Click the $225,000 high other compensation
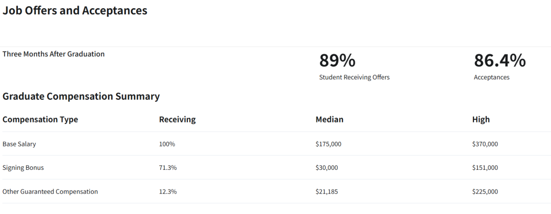The image size is (551, 214). click(x=485, y=192)
